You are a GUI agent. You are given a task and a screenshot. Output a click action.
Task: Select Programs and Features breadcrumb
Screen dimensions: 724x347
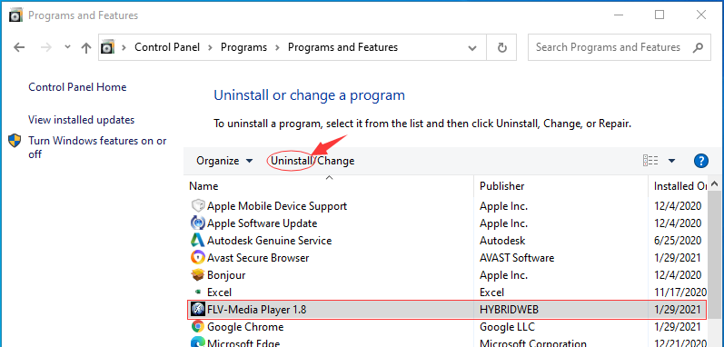pyautogui.click(x=343, y=47)
